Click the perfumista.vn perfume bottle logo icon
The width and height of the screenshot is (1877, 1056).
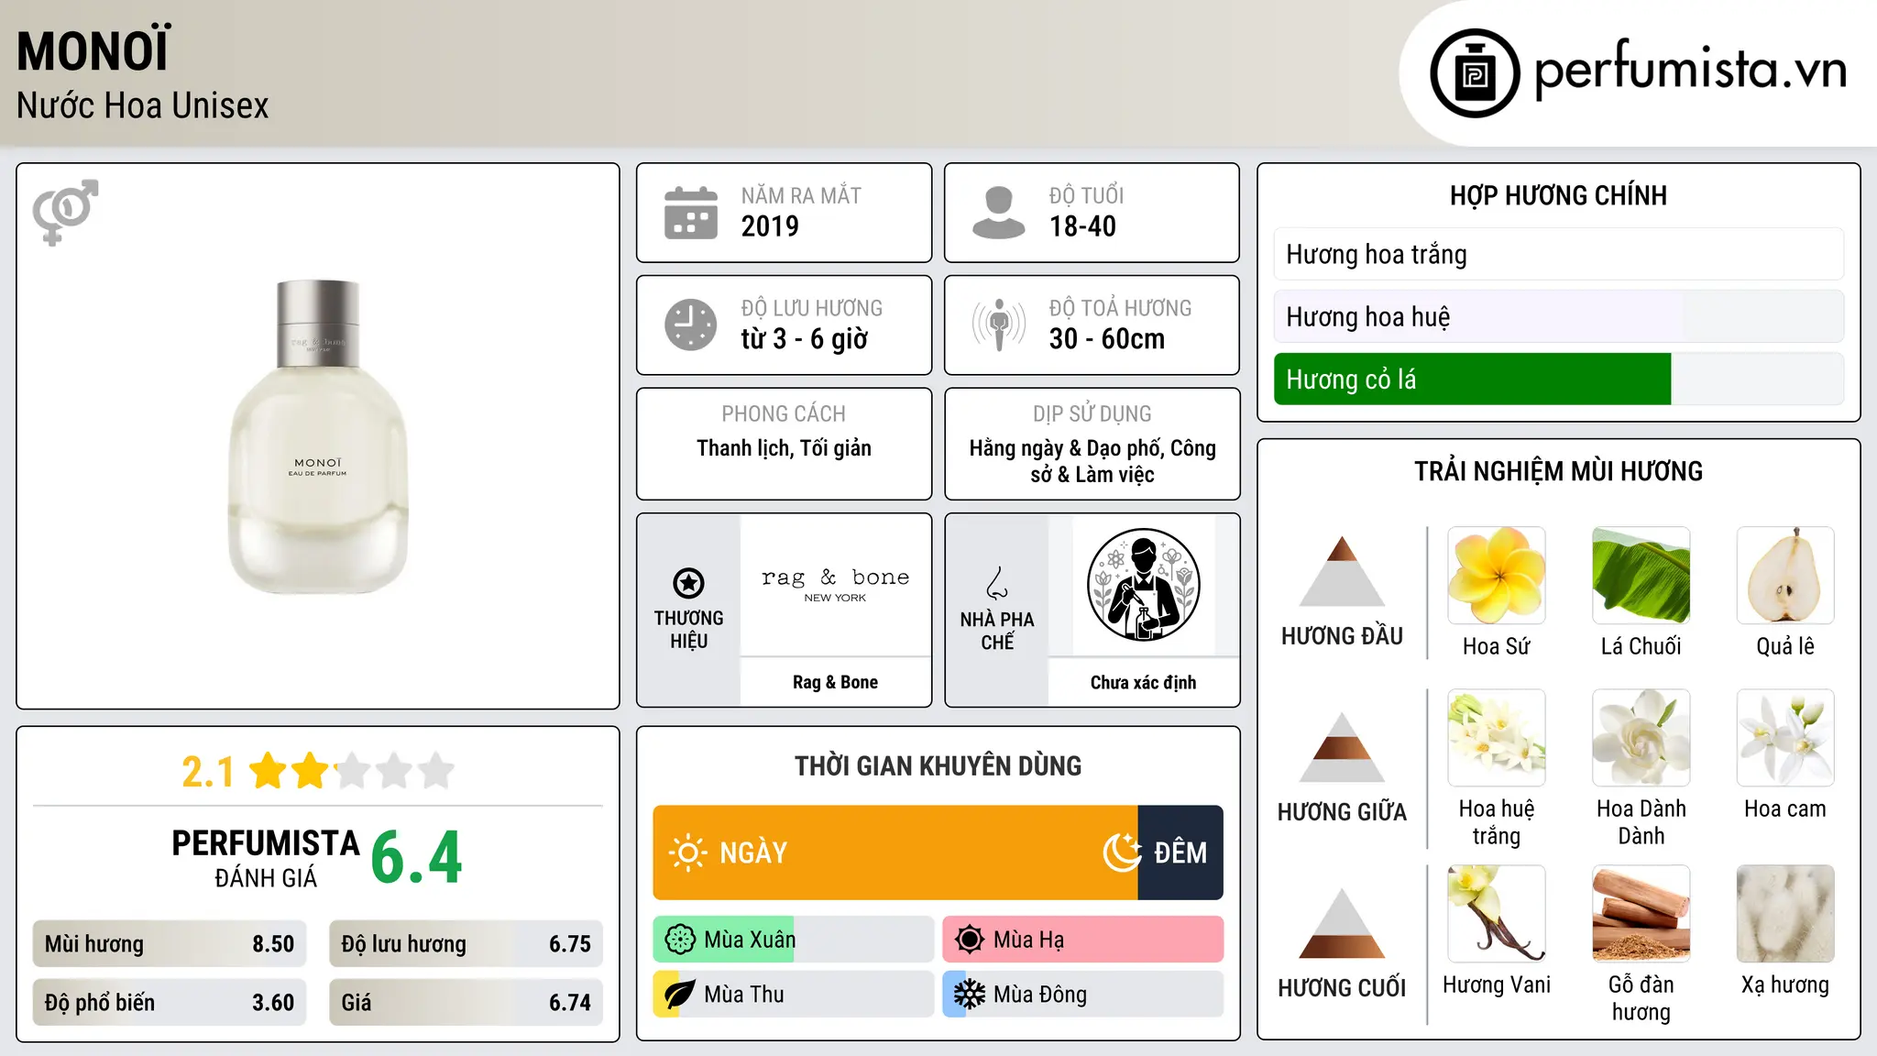(x=1475, y=72)
